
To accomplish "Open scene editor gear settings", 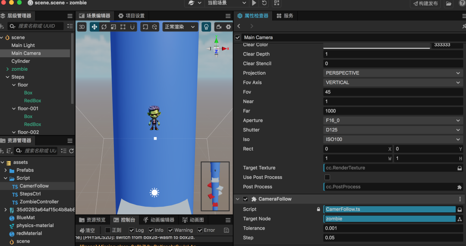I will 228,27.
